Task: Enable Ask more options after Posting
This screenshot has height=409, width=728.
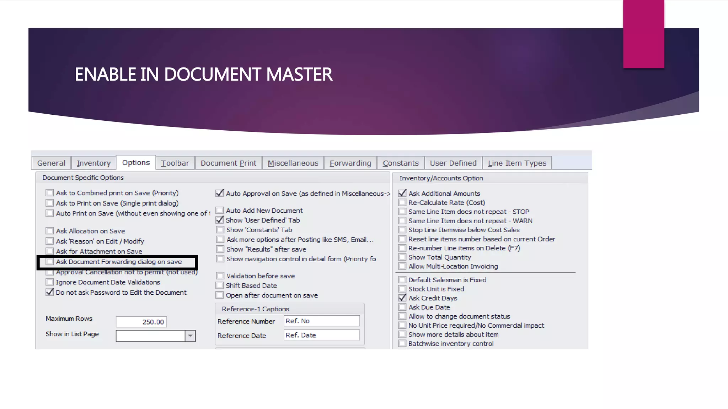Action: point(220,240)
